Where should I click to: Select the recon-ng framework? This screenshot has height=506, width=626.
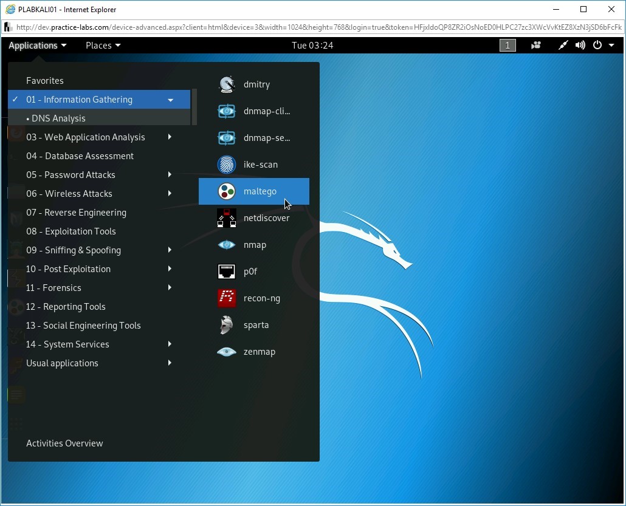[261, 298]
